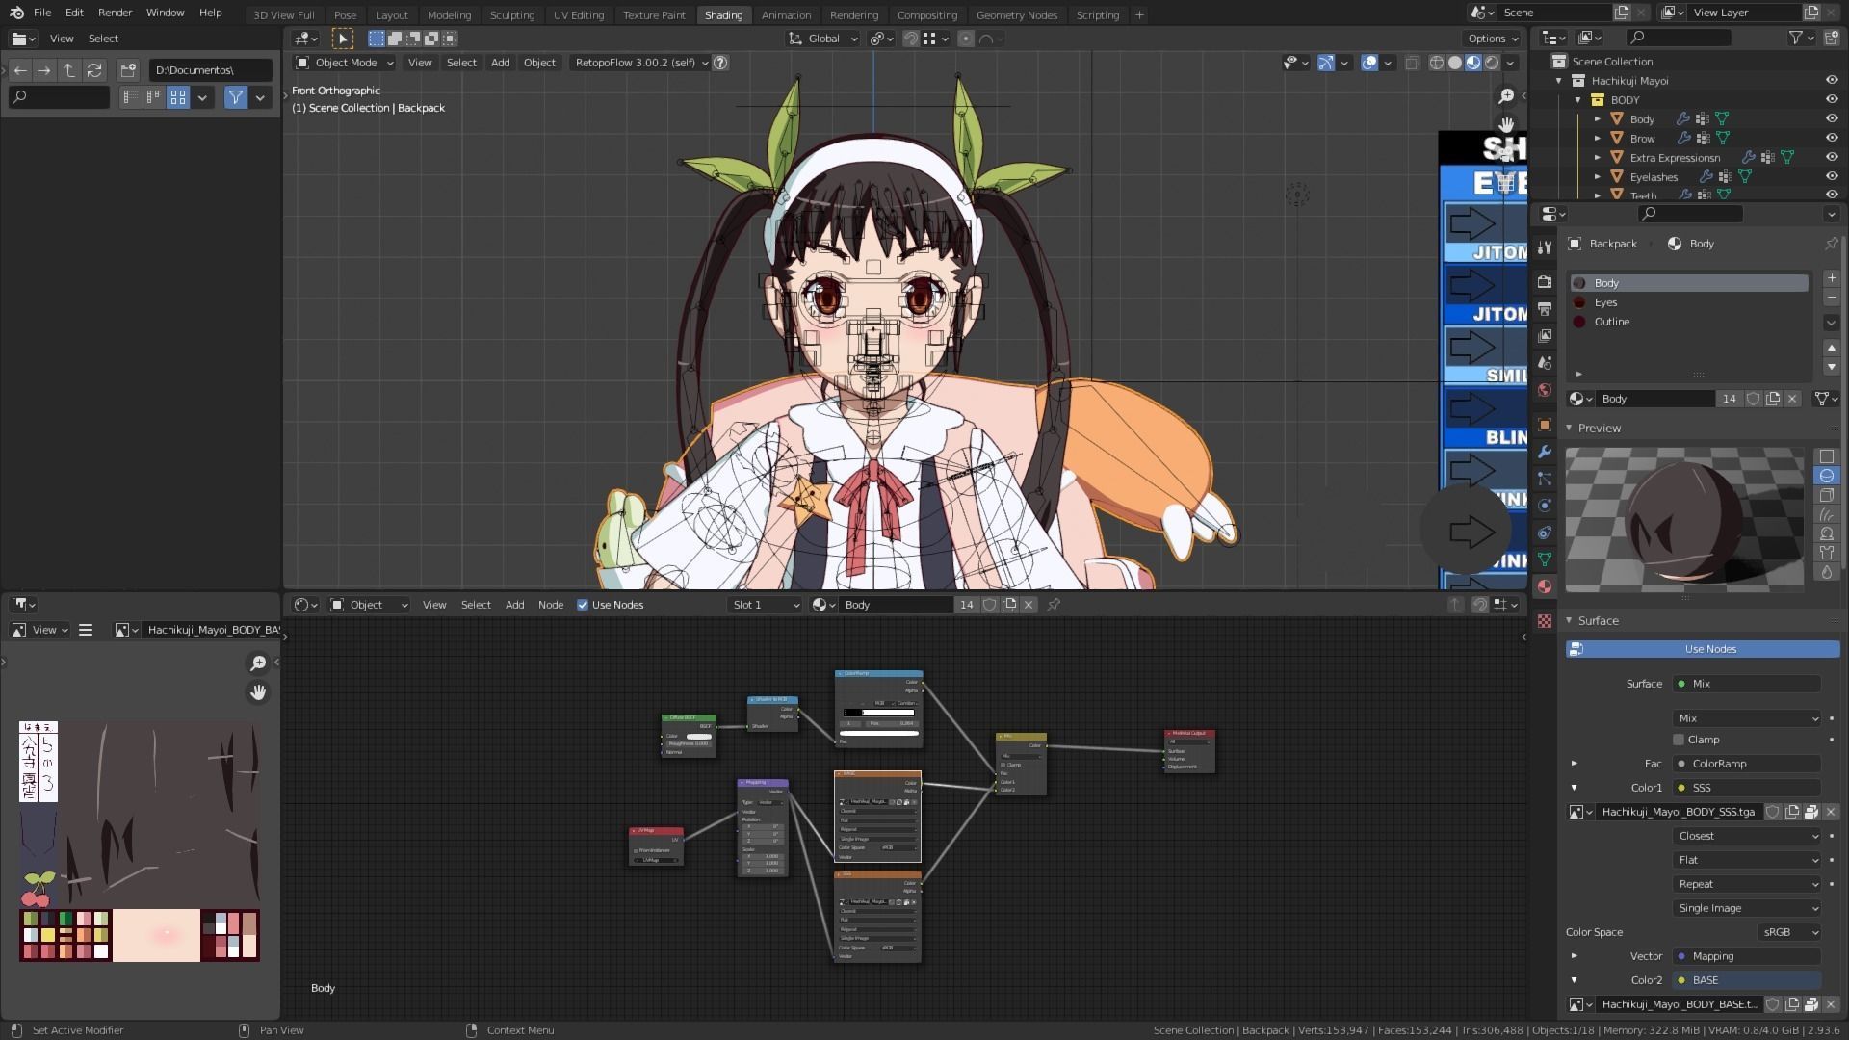Open Object Mode dropdown
This screenshot has width=1849, height=1040.
coord(345,63)
